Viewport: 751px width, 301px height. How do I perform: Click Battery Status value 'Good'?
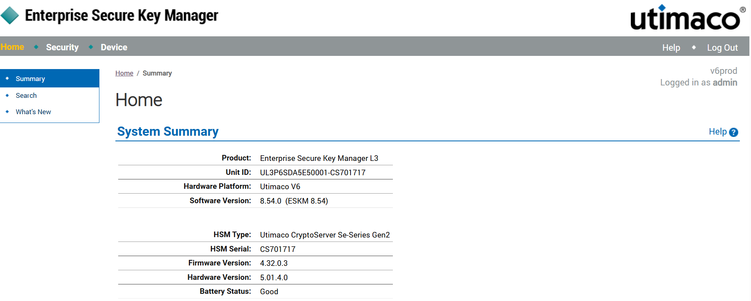tap(269, 291)
